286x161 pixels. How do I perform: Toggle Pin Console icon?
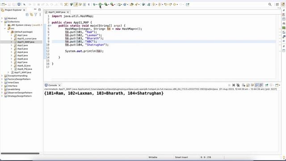point(267,85)
